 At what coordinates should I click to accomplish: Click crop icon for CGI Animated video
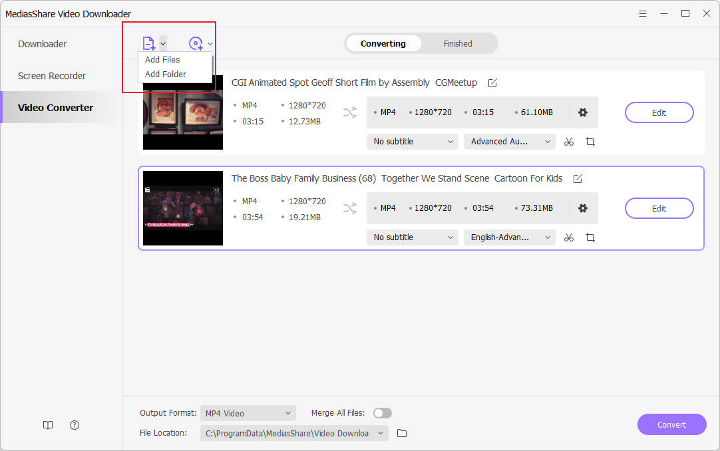point(590,142)
